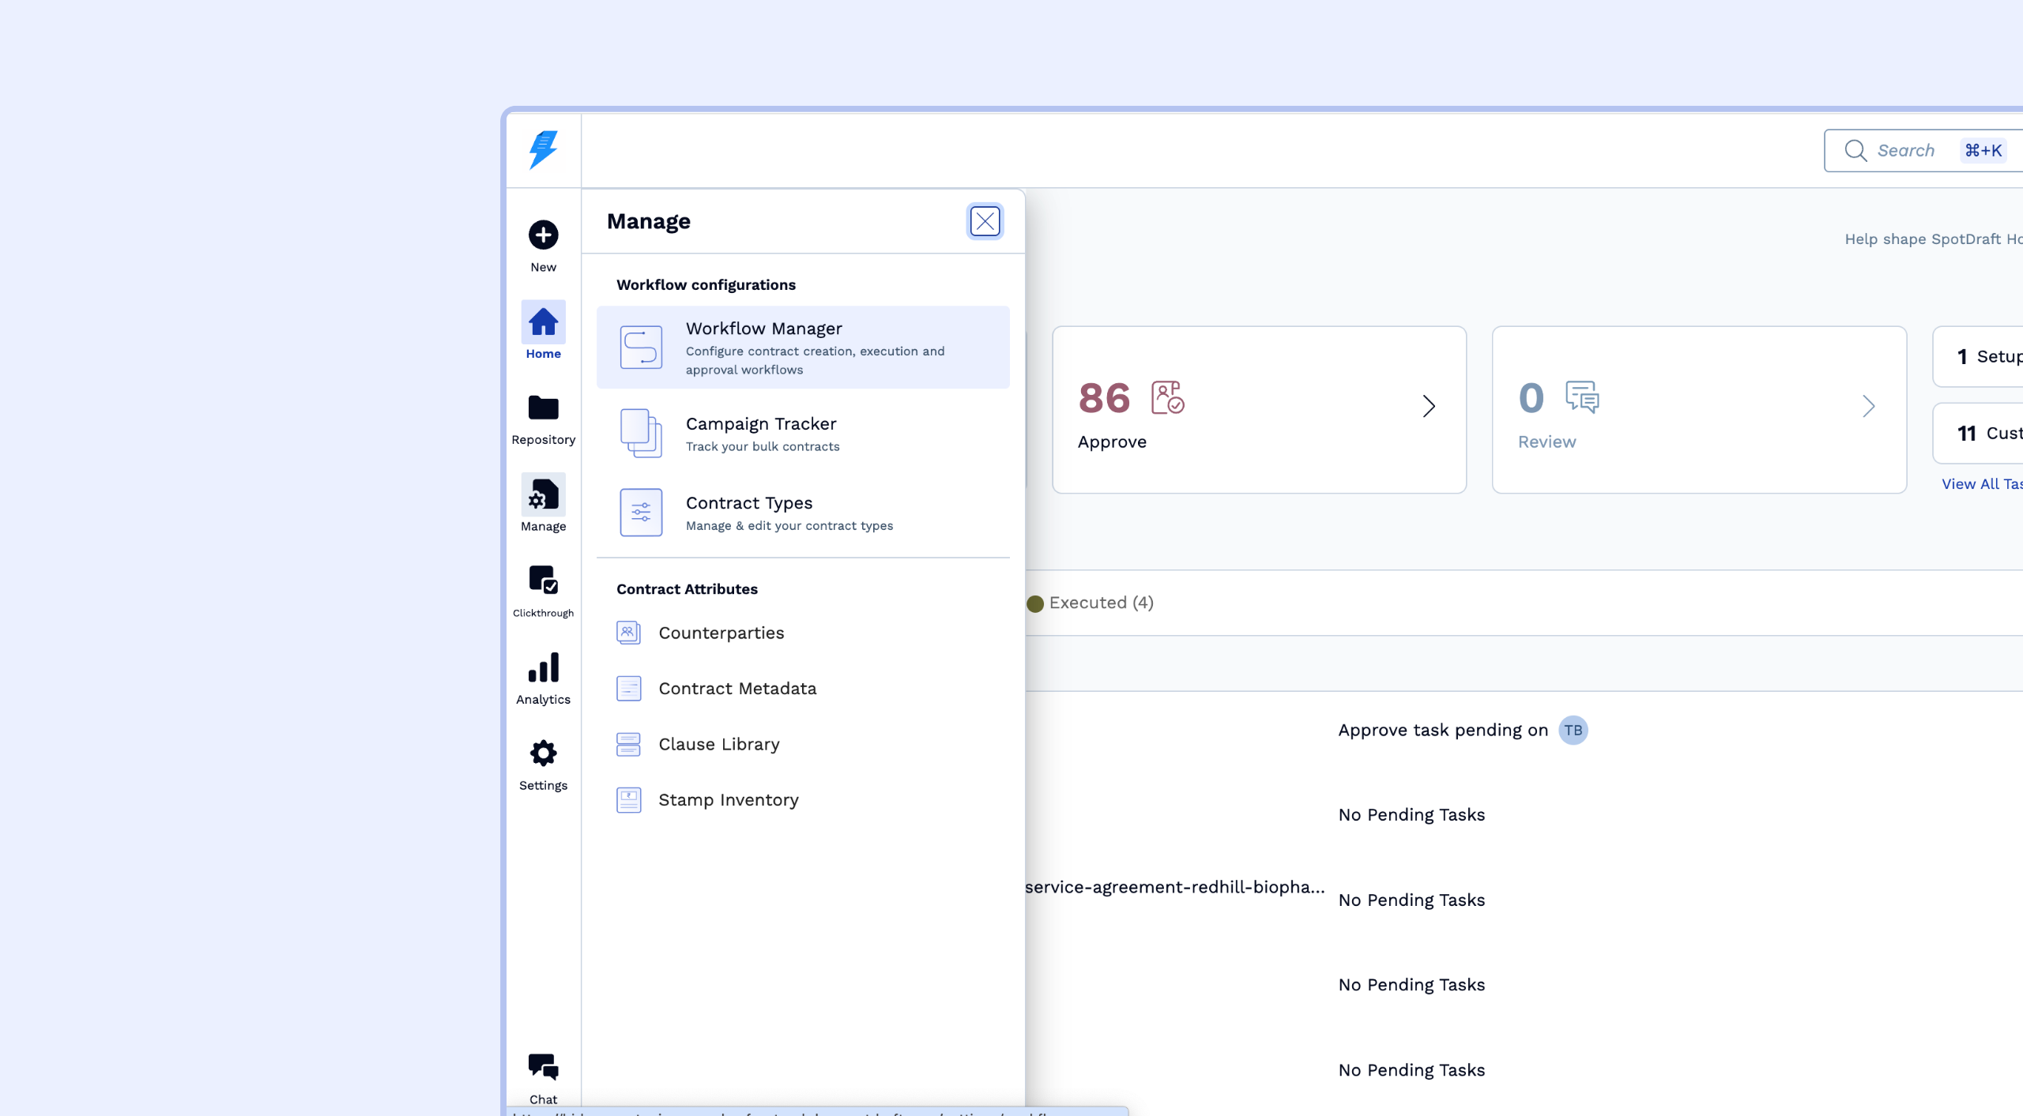Screen dimensions: 2023x1116
Task: Select the Clickthrough sidebar icon
Action: coord(543,581)
